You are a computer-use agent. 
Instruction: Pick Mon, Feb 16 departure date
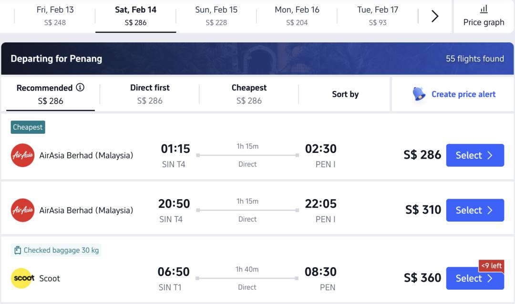[x=297, y=16]
